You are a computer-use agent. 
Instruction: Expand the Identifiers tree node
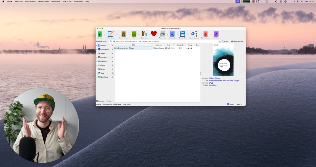(x=96, y=77)
